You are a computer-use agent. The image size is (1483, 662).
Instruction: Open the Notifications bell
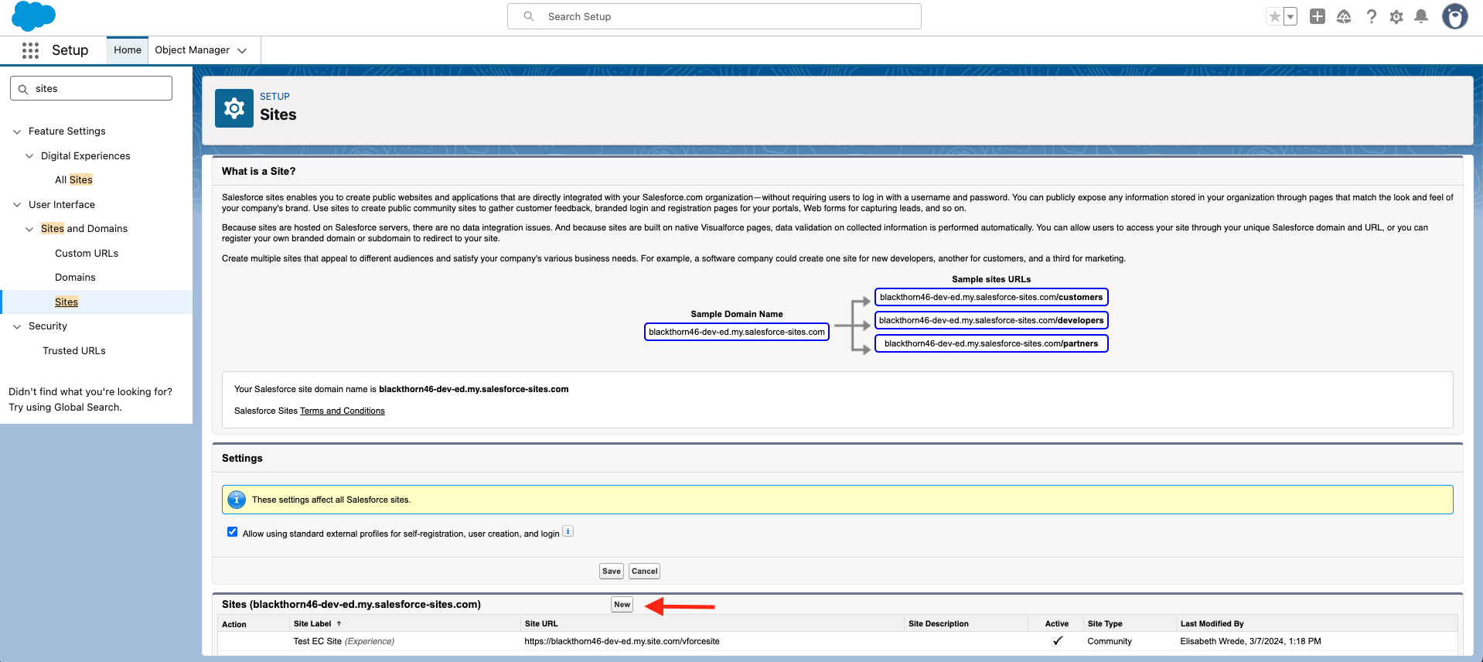tap(1421, 16)
